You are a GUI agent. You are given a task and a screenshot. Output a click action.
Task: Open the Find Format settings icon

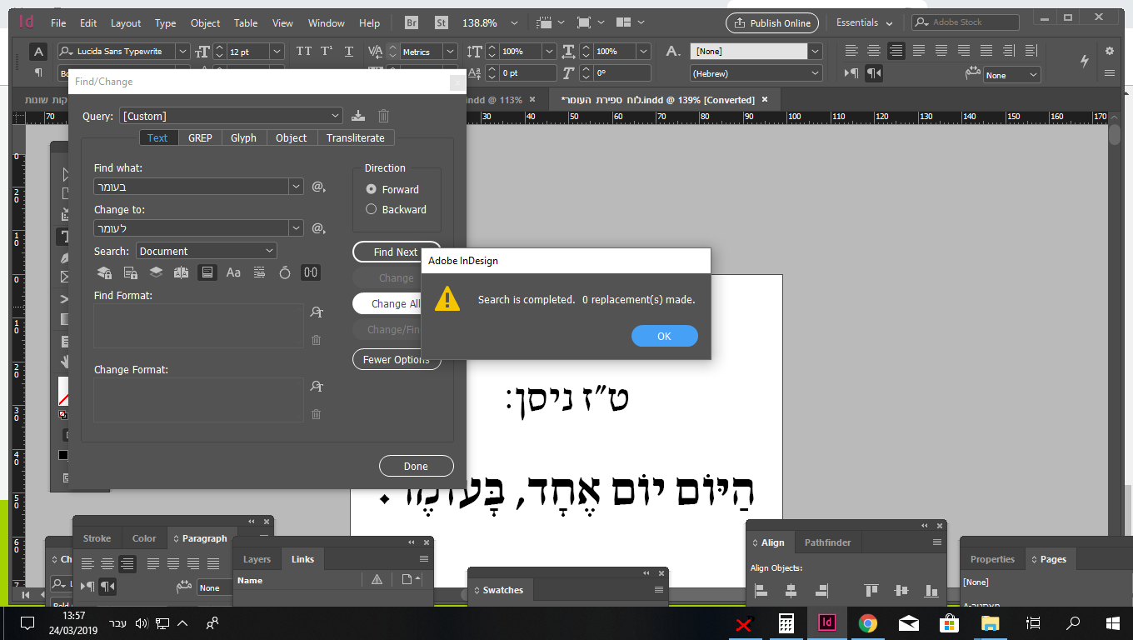pos(317,312)
